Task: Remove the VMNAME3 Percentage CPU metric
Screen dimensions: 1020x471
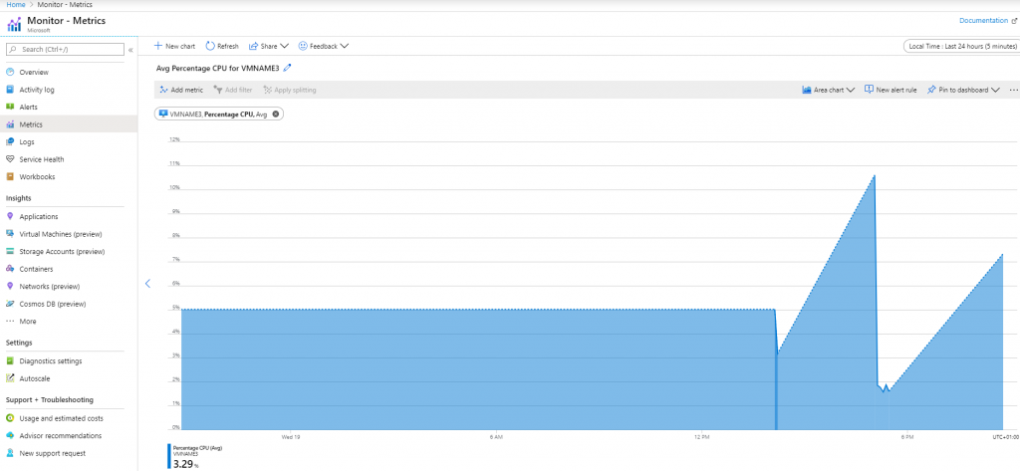Action: [275, 114]
